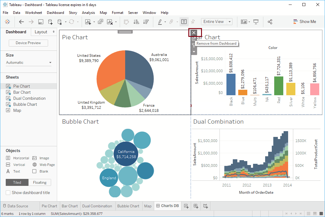Select the Show Me panel icon
The height and width of the screenshot is (217, 325).
[x=305, y=21]
